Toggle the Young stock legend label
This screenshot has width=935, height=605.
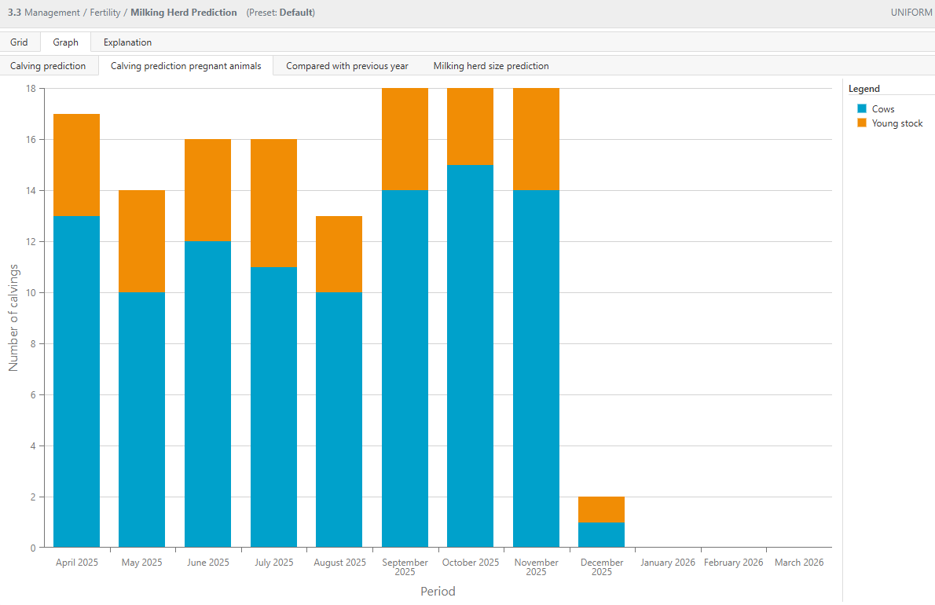pos(897,123)
